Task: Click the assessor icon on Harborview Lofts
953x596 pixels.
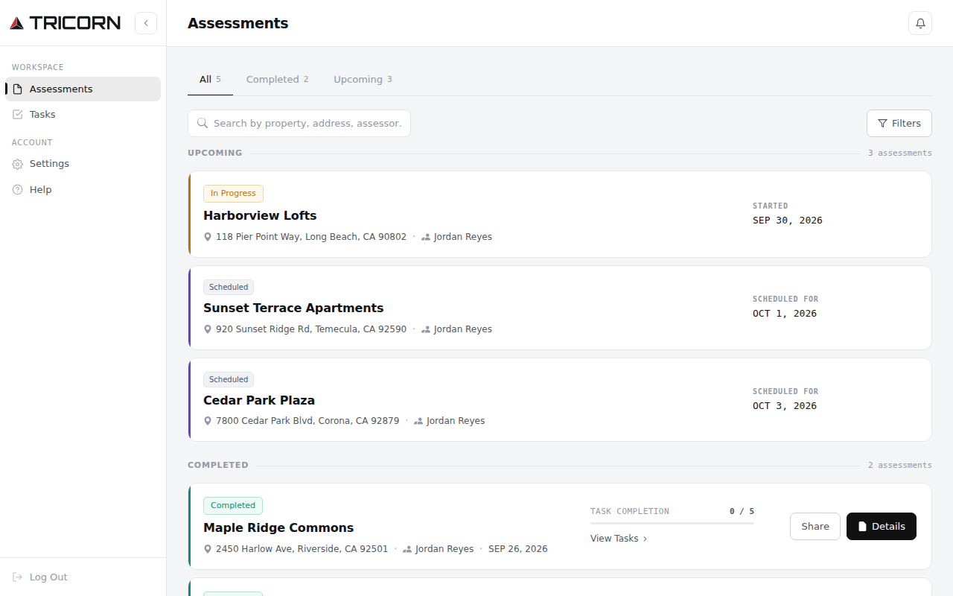Action: [426, 237]
